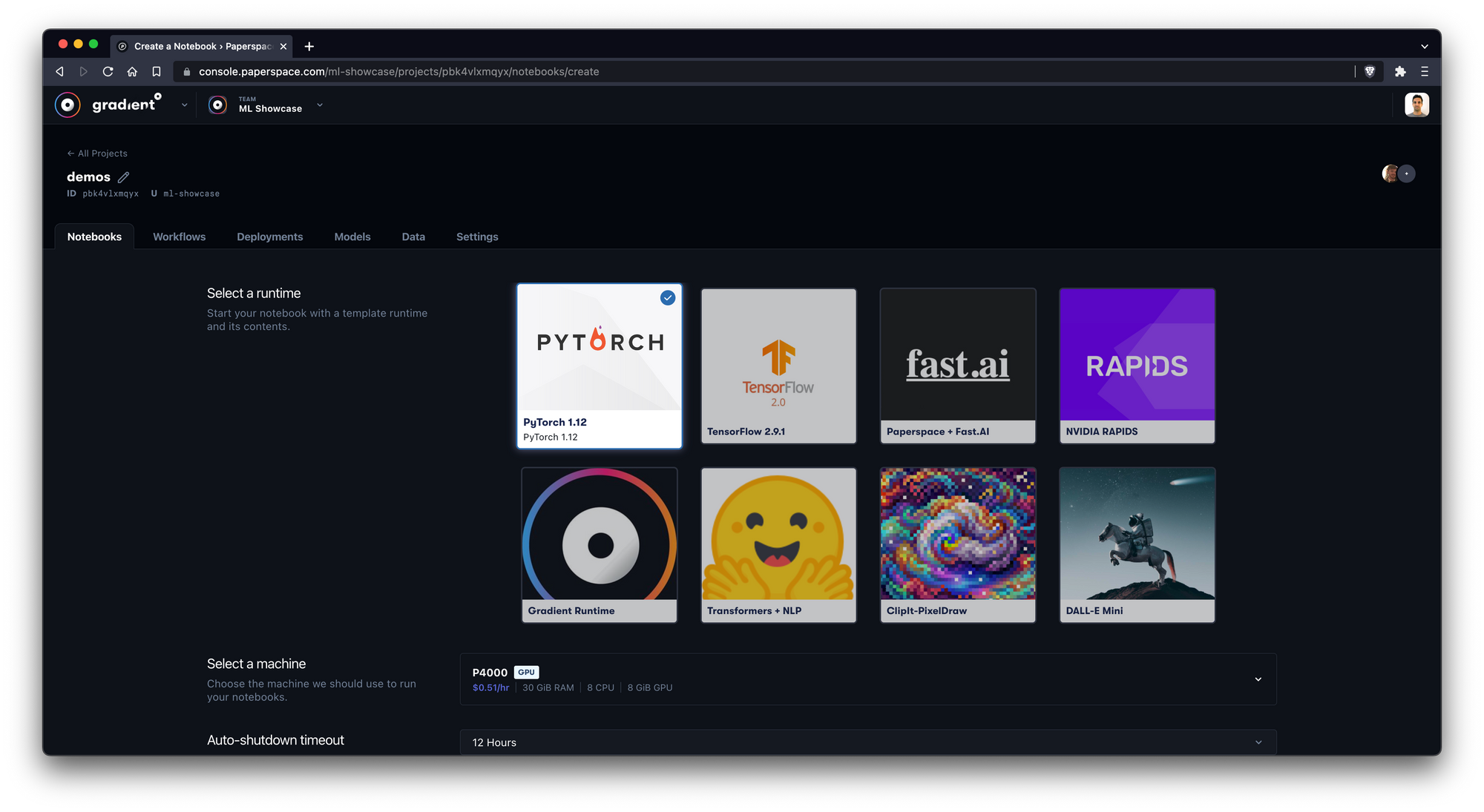Image resolution: width=1484 pixels, height=812 pixels.
Task: Uncheck the selected PyTorch 1.12 checkmark
Action: pyautogui.click(x=668, y=298)
